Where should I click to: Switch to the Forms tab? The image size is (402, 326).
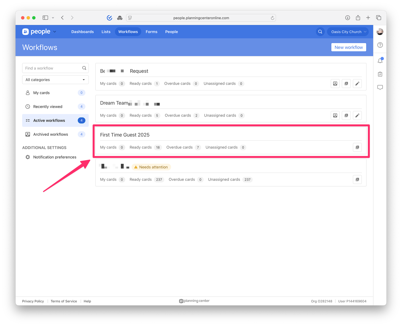[151, 32]
